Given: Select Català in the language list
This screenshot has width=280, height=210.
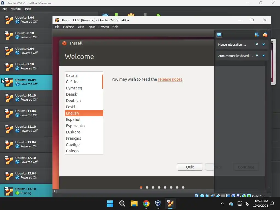Looking at the screenshot, I should pyautogui.click(x=84, y=75).
